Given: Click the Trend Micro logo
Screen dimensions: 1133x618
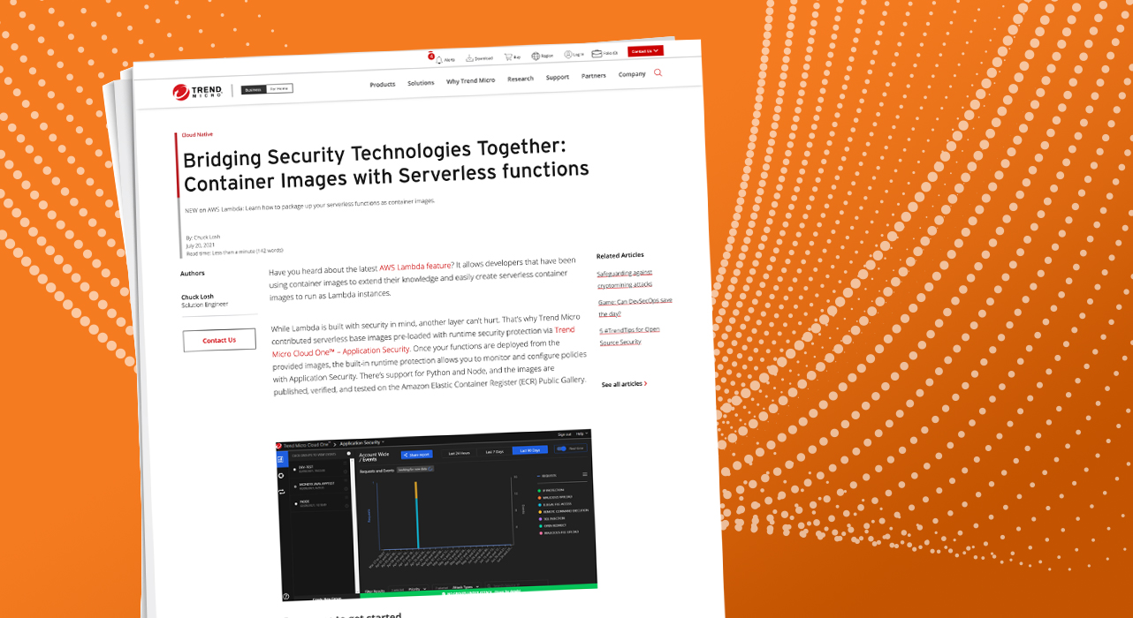Looking at the screenshot, I should coord(197,91).
